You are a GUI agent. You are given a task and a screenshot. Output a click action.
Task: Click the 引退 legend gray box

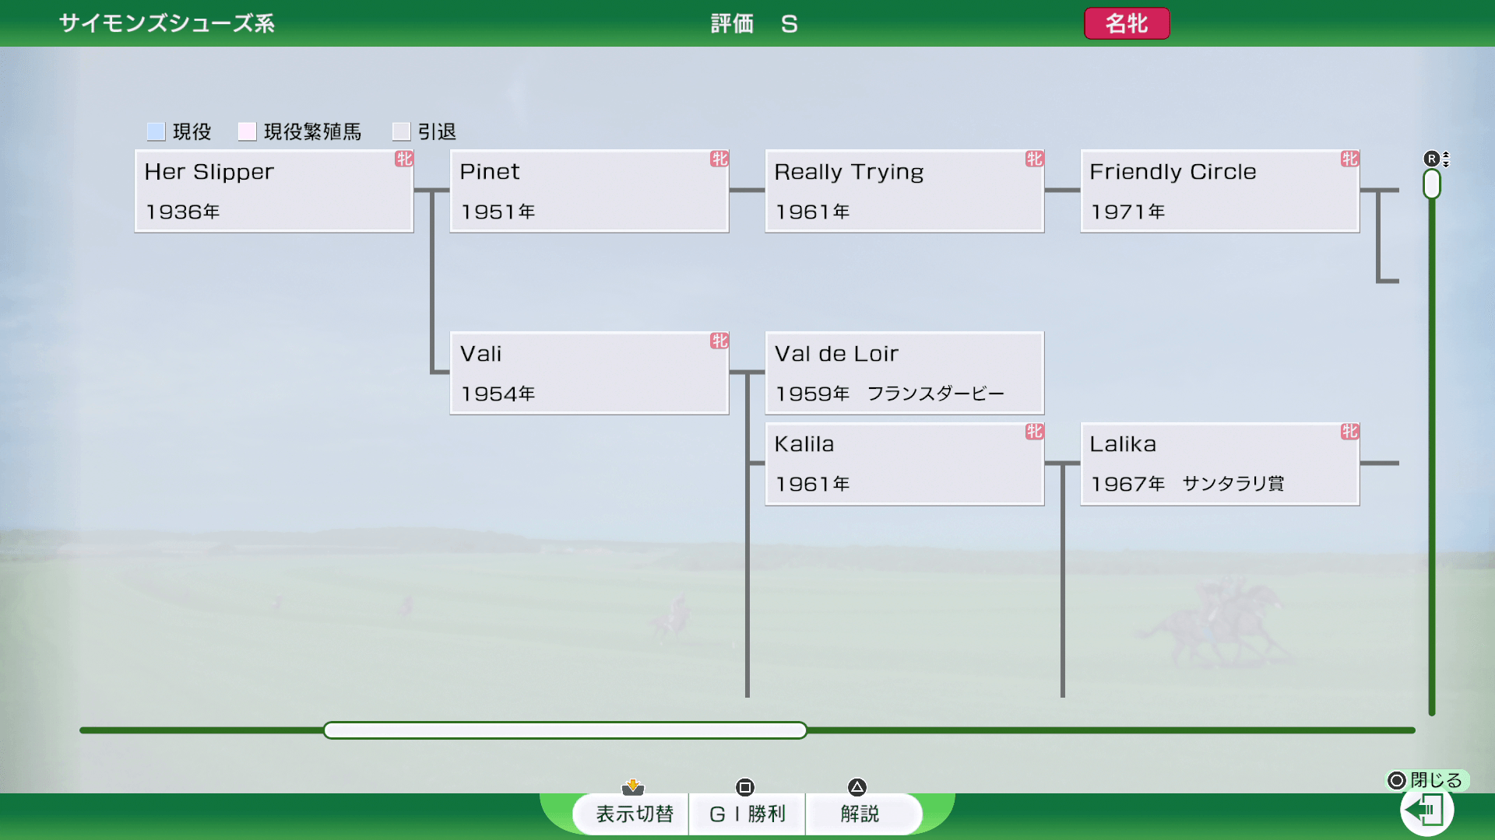pyautogui.click(x=401, y=131)
